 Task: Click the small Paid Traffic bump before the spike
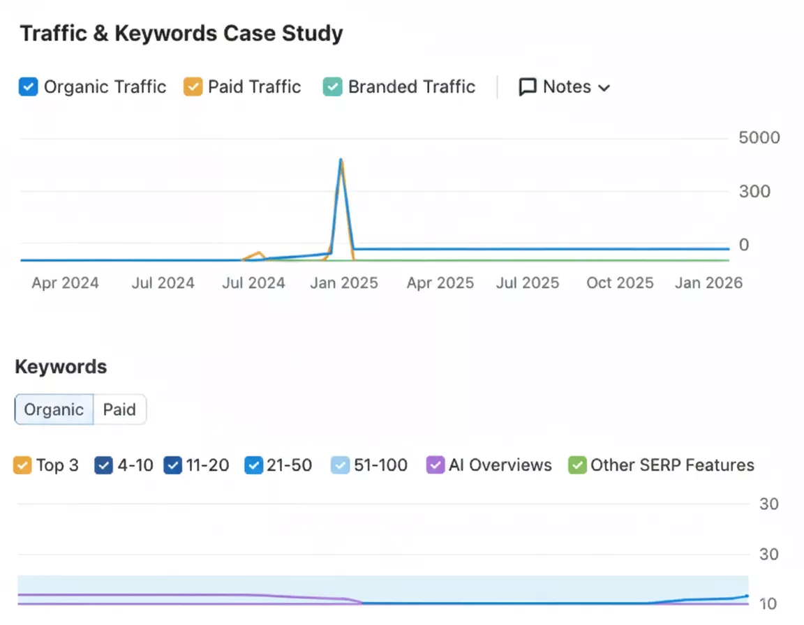[259, 253]
